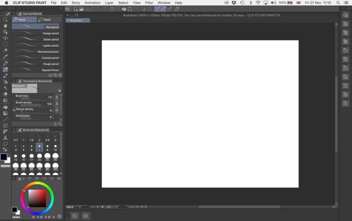Select the Move layer tool
352x221 pixels.
(5, 38)
